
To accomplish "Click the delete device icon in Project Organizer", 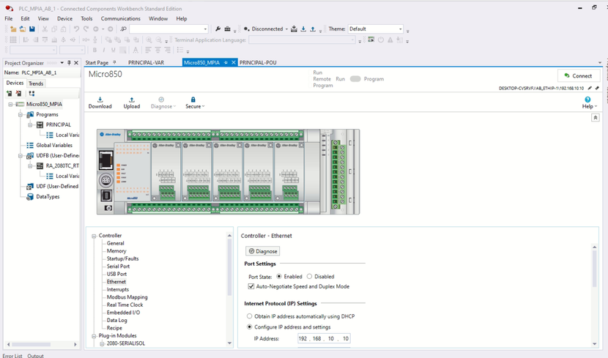I will [x=18, y=94].
